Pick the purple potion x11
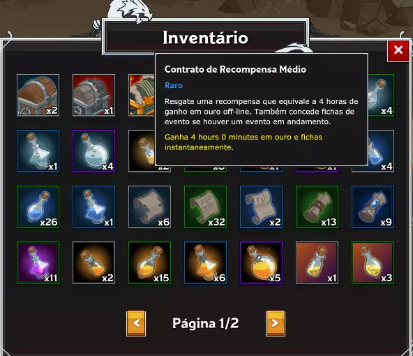The height and width of the screenshot is (356, 413). pyautogui.click(x=38, y=262)
